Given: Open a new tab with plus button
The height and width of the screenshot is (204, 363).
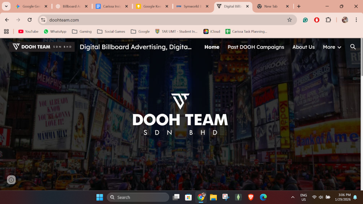Looking at the screenshot, I should pos(298,6).
